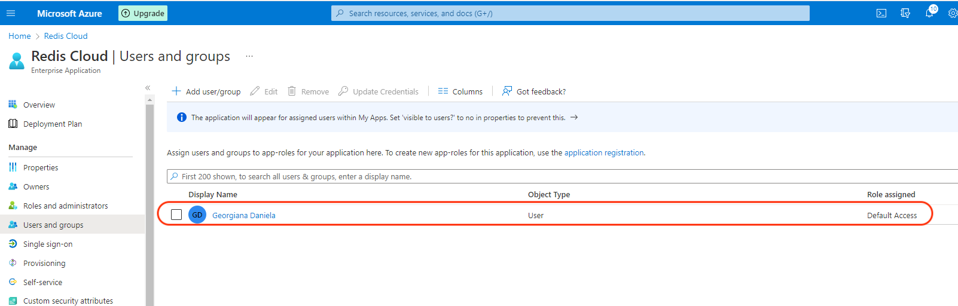This screenshot has height=306, width=958.
Task: Open the notifications bell
Action: [929, 13]
